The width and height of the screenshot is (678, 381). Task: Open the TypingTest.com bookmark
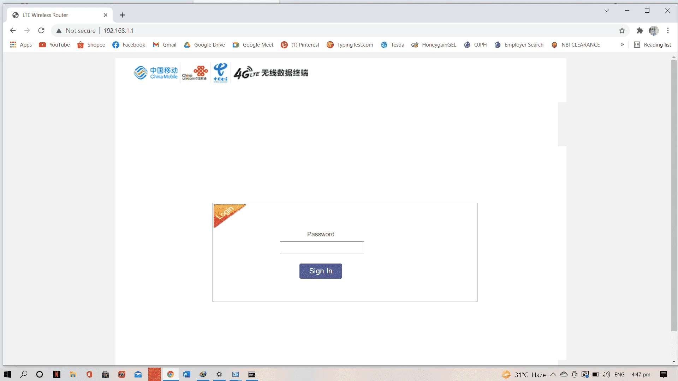(x=350, y=45)
